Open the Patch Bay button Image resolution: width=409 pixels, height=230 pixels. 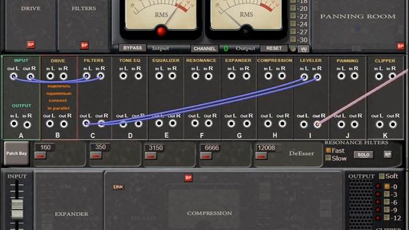(17, 153)
